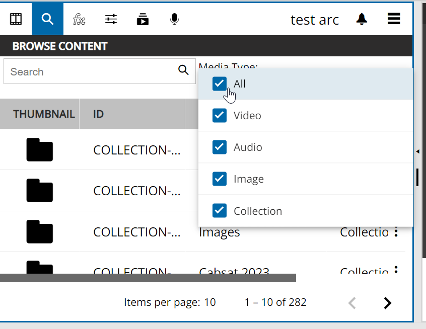Open the three-dot menu for Images row
The image size is (426, 329).
tap(396, 232)
